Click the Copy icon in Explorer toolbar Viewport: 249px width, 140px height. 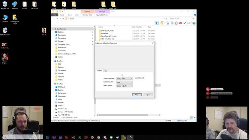[x=172, y=23]
